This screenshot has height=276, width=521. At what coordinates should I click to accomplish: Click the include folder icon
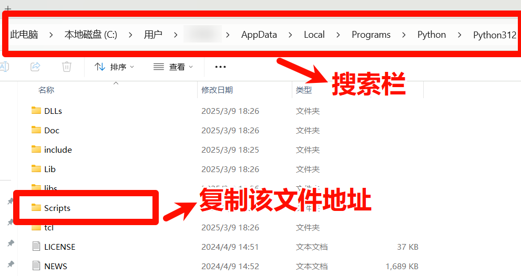(x=36, y=150)
